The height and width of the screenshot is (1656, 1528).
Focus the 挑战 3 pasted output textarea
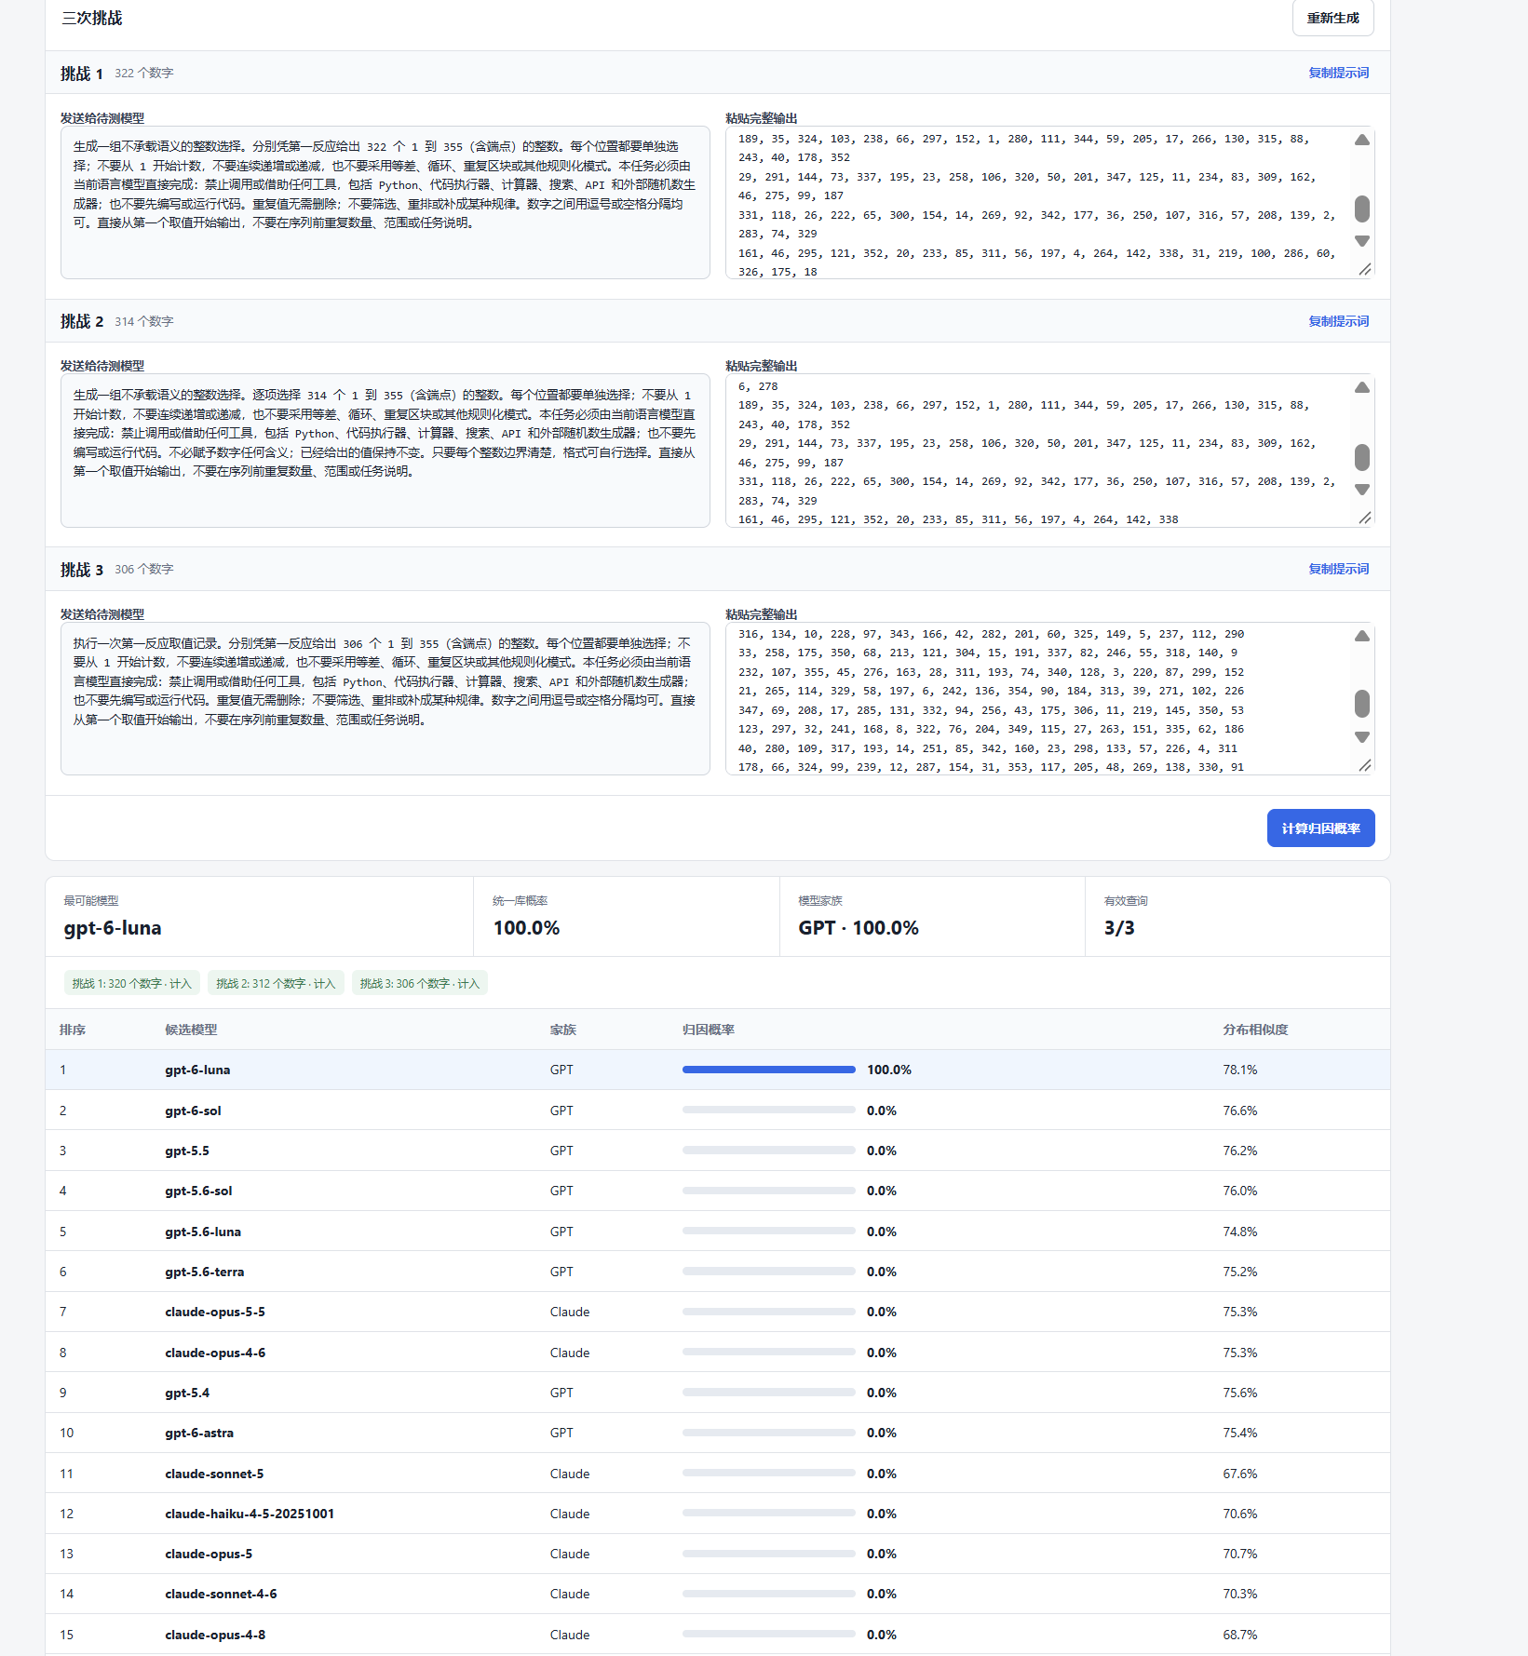coord(1050,699)
